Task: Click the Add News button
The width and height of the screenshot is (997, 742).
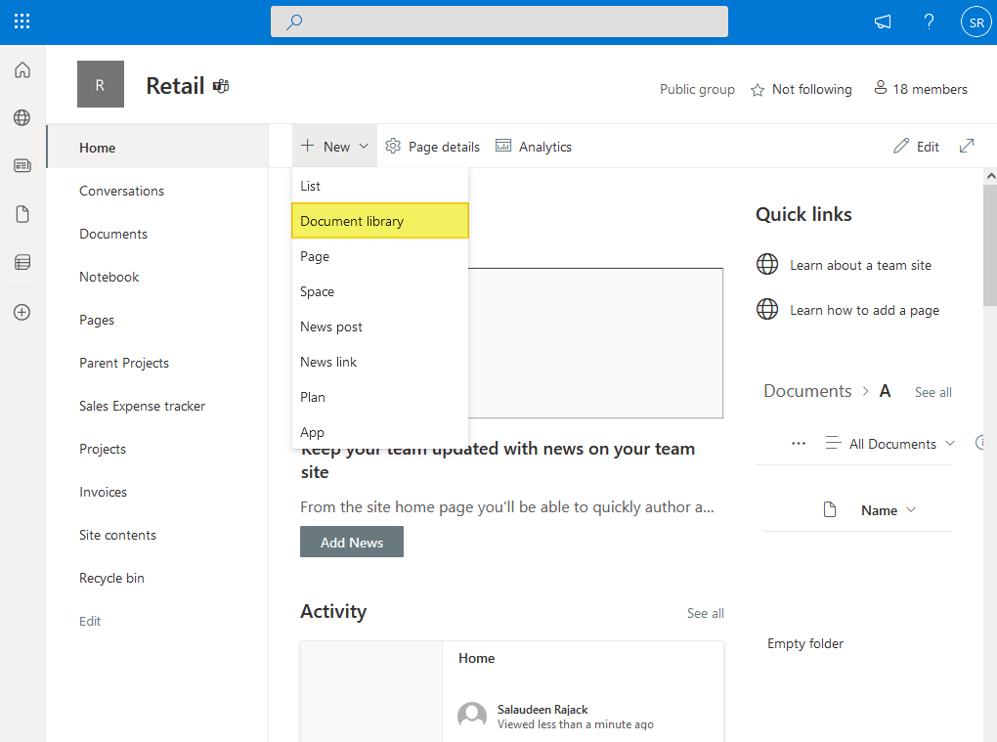Action: point(351,542)
